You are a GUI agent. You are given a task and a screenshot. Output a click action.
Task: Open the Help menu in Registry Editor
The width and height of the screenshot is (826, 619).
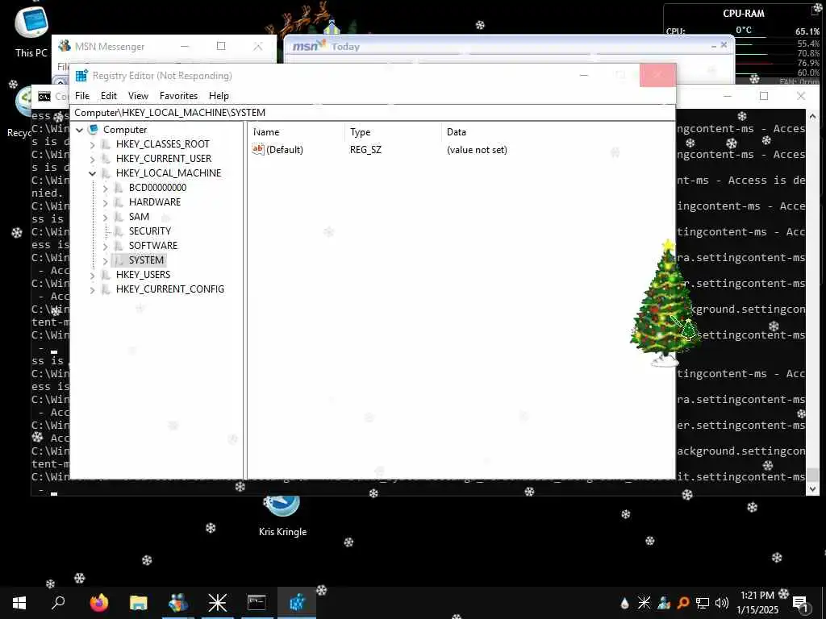tap(219, 96)
